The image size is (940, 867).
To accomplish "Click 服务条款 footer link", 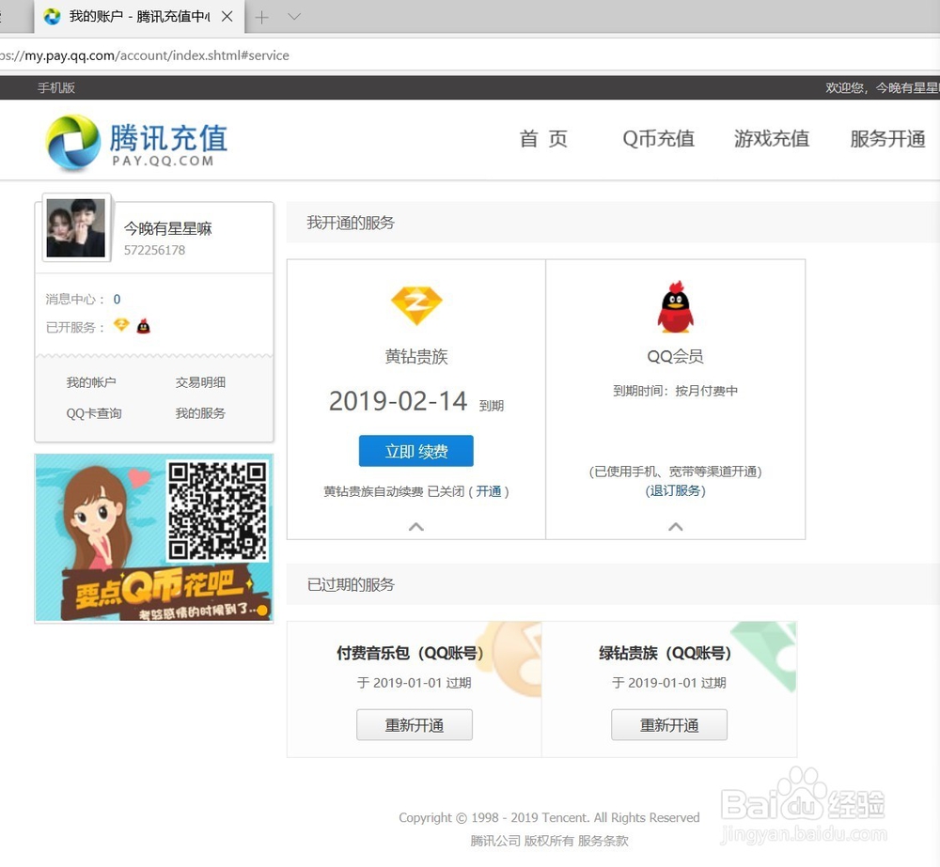I will point(603,841).
